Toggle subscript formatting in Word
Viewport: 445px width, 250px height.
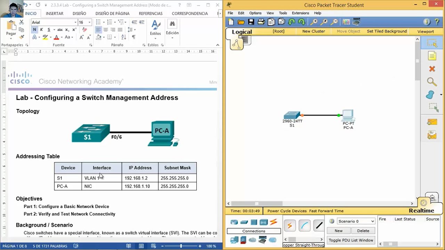point(67,30)
